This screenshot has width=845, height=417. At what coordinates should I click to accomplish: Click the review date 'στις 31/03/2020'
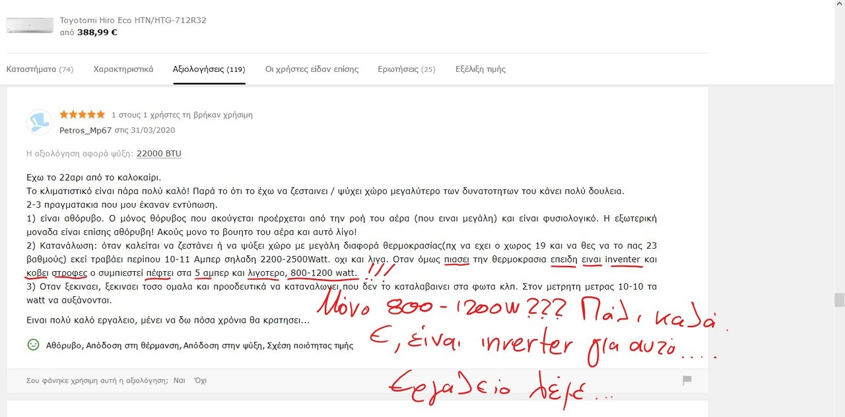click(145, 130)
